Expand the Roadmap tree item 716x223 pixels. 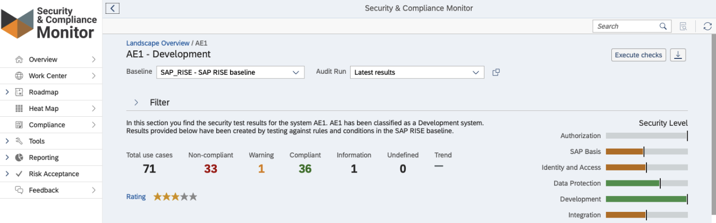click(7, 92)
